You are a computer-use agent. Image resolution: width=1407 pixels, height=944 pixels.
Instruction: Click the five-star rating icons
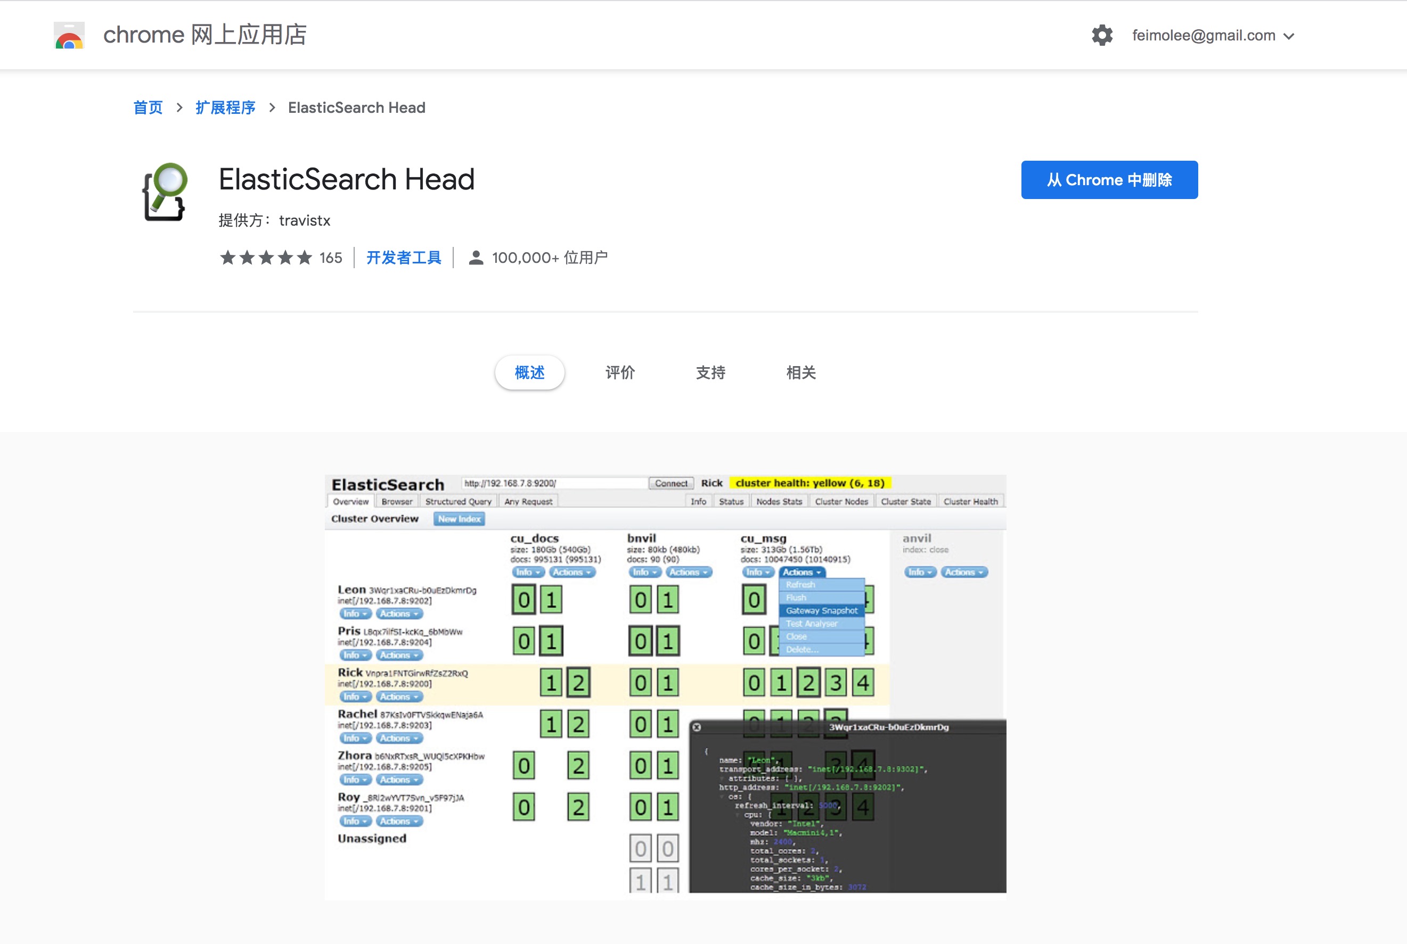point(266,258)
